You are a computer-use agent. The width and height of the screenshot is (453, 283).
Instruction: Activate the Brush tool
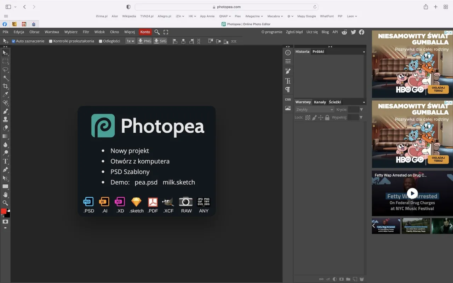pos(5,111)
